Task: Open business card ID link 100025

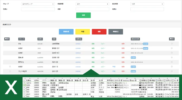Action: (78, 62)
